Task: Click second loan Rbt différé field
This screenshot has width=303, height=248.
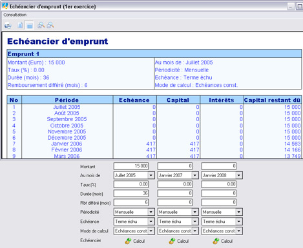Action: [175, 202]
